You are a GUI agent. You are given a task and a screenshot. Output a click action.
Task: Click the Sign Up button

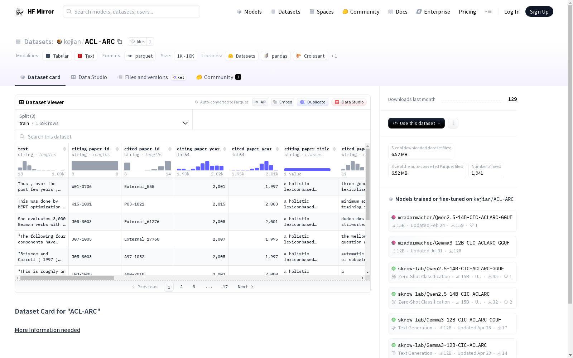tap(539, 11)
